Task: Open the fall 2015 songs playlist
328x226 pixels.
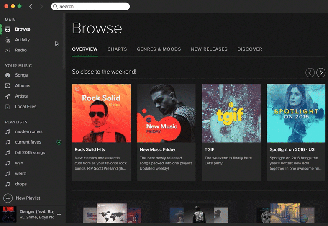Action: point(30,153)
